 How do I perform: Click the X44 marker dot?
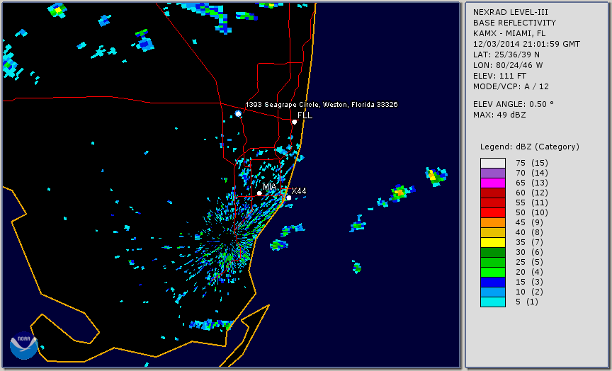tap(289, 198)
